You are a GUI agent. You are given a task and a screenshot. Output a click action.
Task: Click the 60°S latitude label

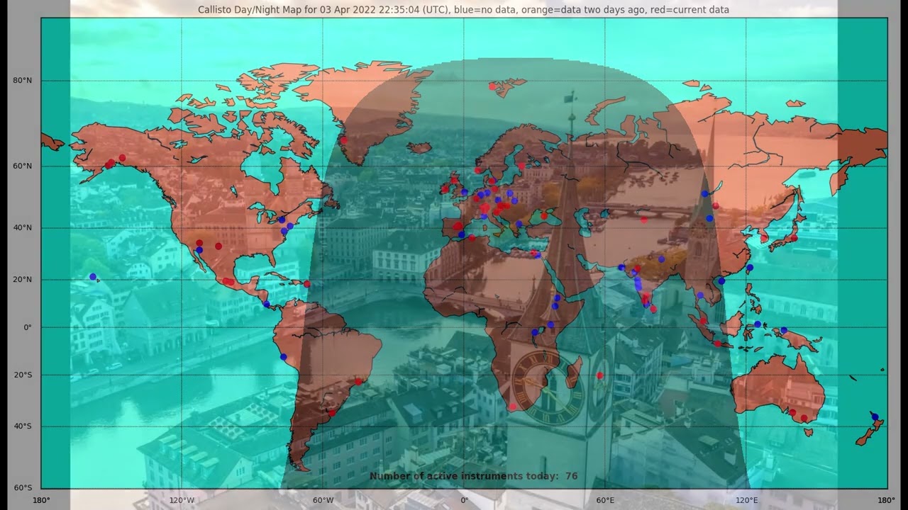pos(22,488)
